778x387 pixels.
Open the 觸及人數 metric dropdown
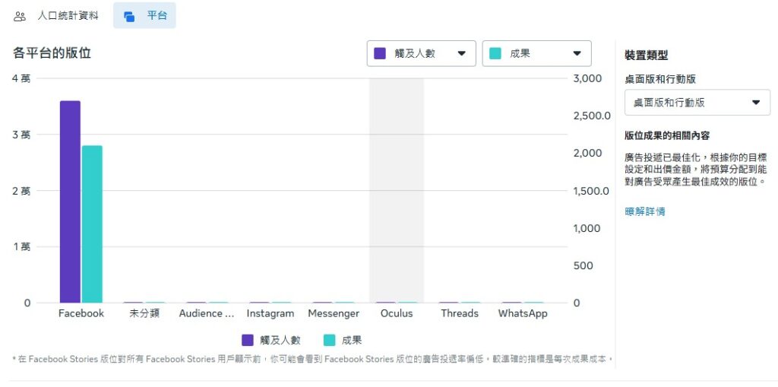421,53
